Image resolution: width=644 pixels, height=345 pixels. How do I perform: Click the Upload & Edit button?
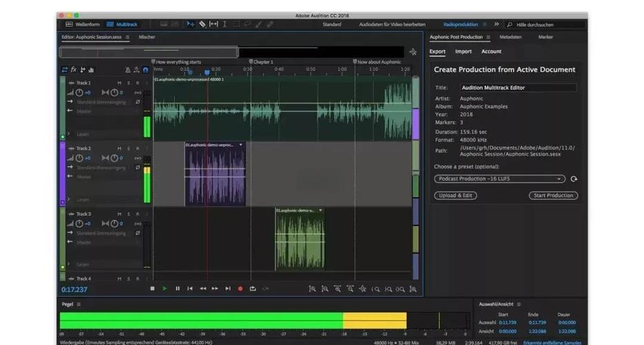tap(456, 195)
